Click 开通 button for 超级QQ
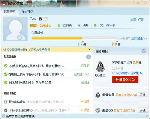 (x=143, y=110)
